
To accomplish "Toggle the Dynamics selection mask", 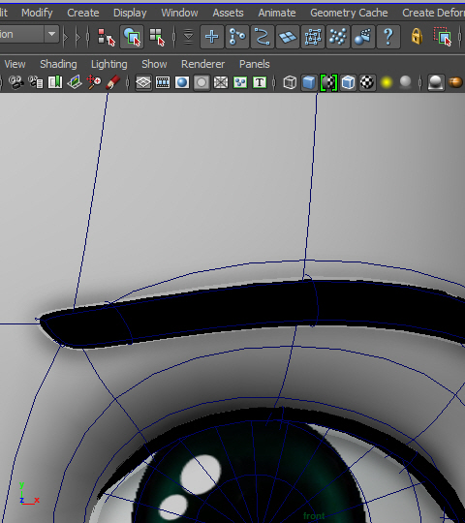I will click(338, 37).
